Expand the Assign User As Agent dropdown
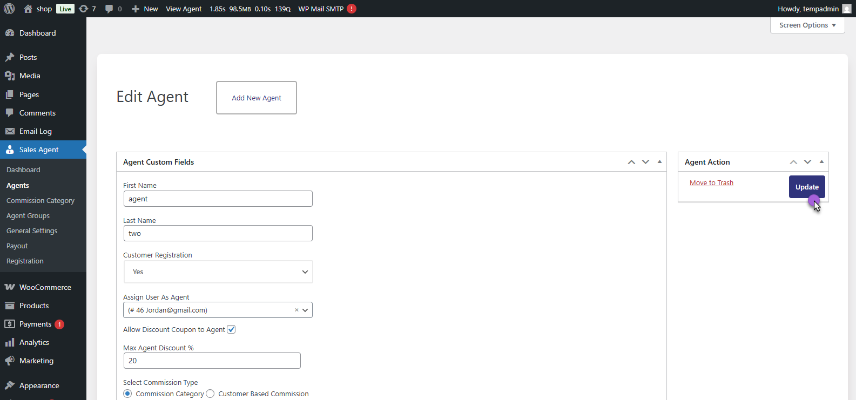 (305, 310)
